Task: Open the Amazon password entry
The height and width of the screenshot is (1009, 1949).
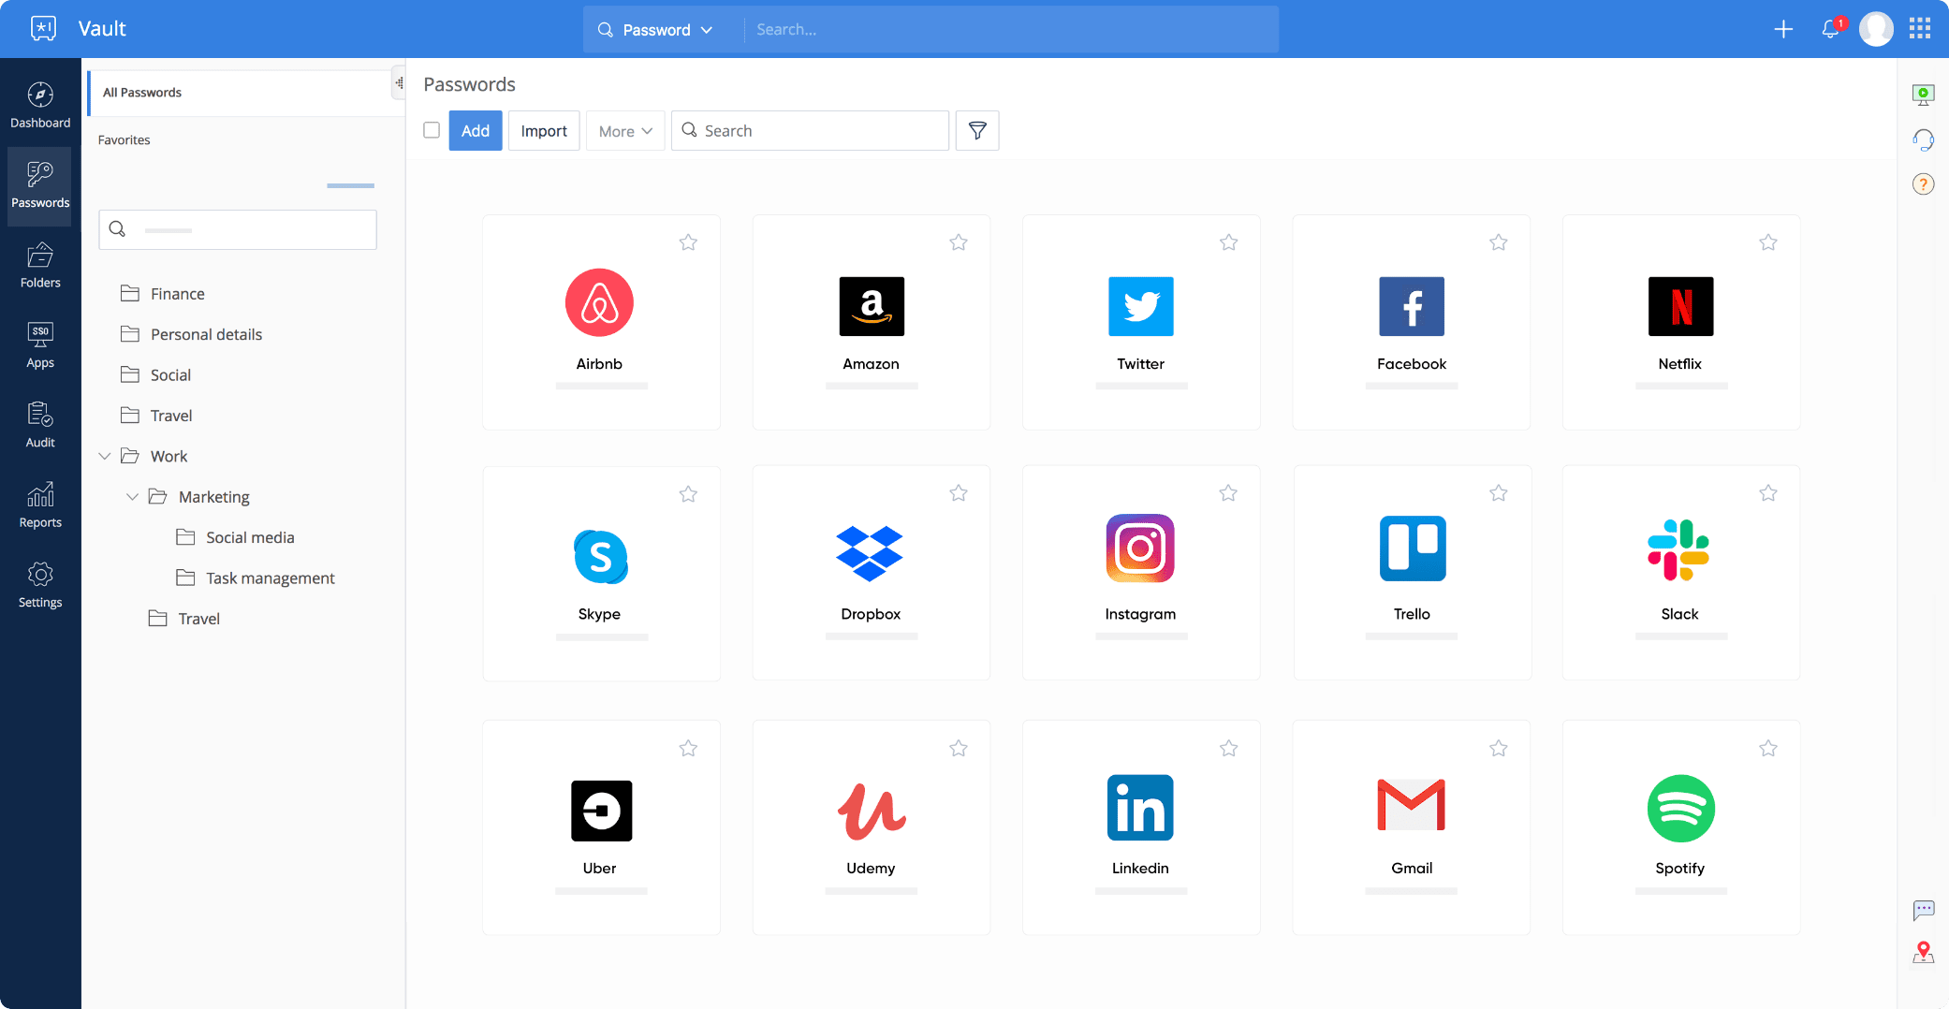Action: pyautogui.click(x=872, y=322)
